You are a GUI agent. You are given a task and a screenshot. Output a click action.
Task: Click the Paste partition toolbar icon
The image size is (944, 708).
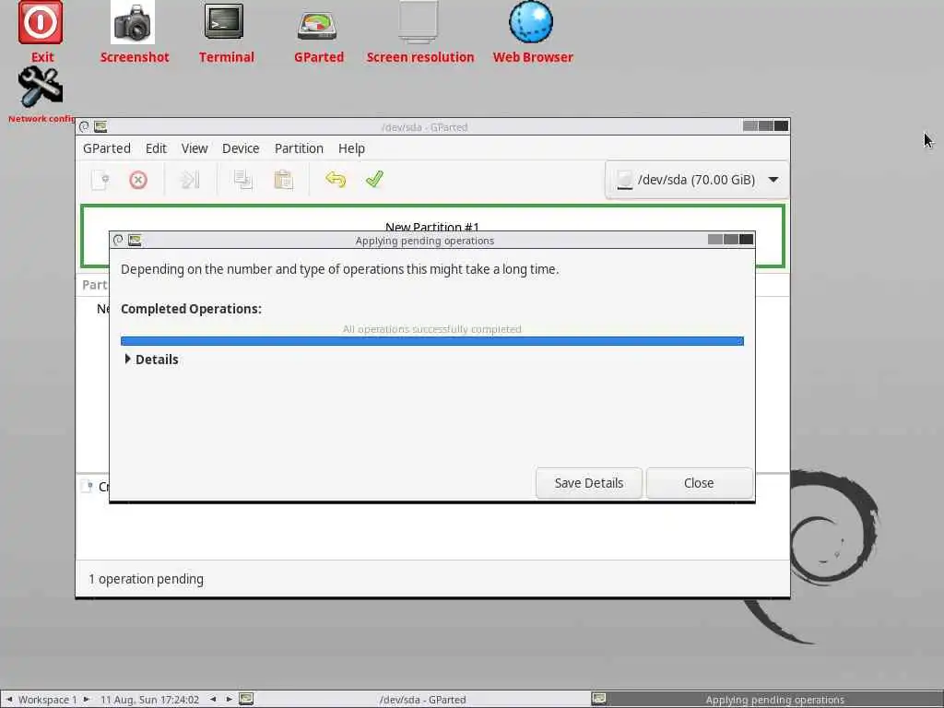pyautogui.click(x=283, y=180)
